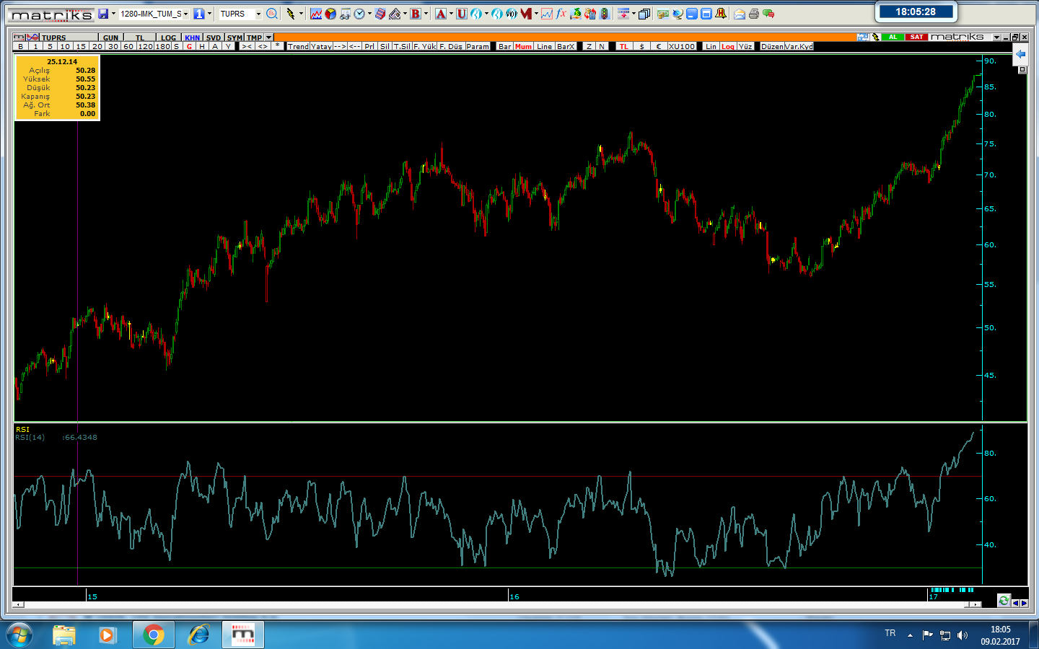Open the line chart graph icon

coord(316,14)
